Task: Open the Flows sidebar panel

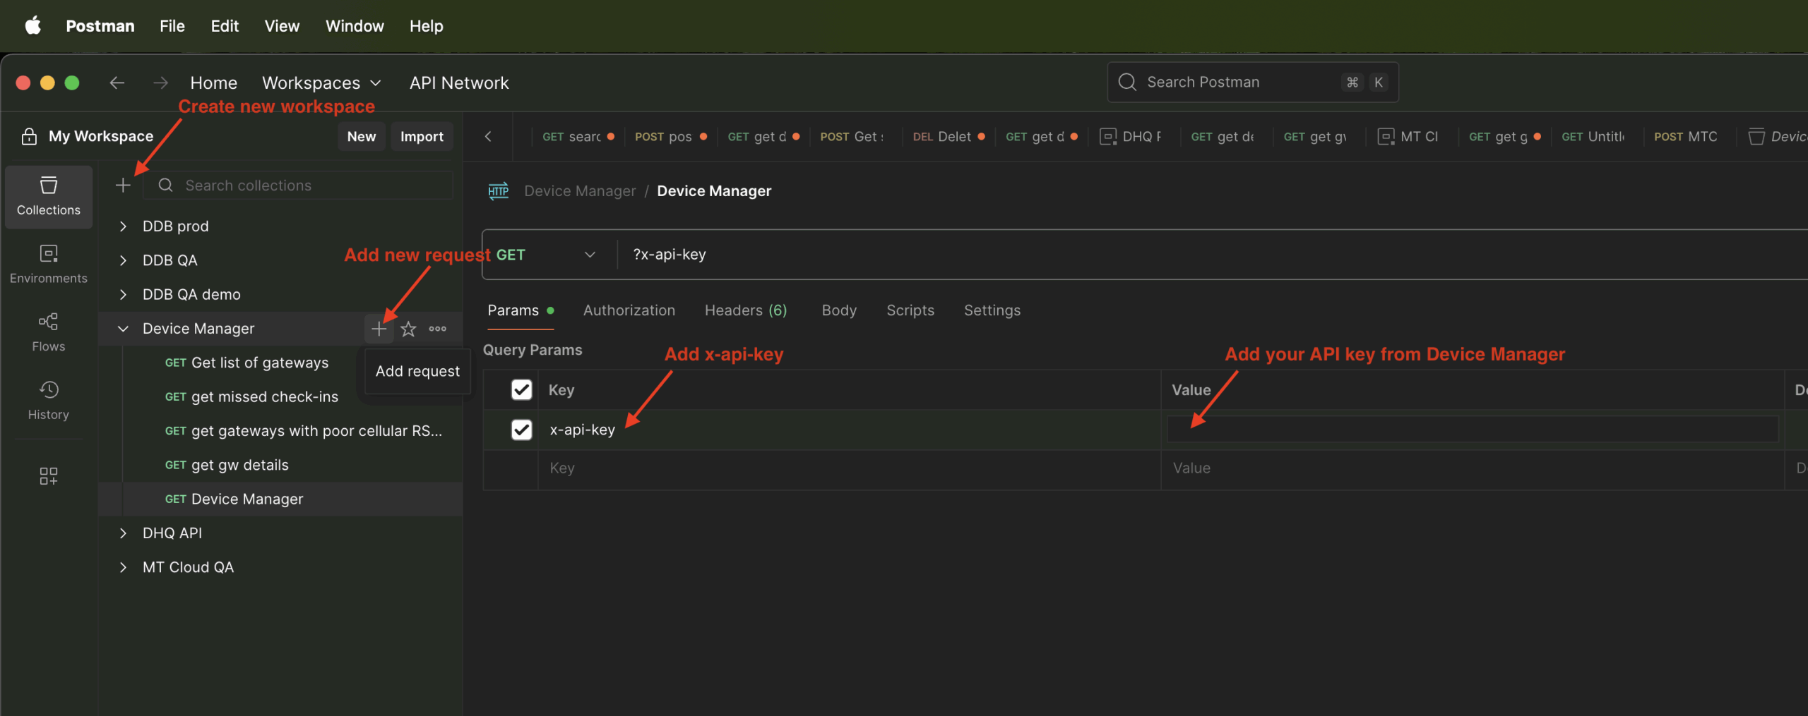Action: point(49,332)
